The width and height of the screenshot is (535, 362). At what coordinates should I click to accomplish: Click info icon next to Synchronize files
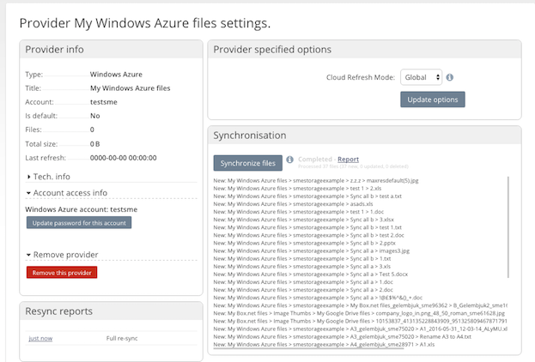click(289, 160)
